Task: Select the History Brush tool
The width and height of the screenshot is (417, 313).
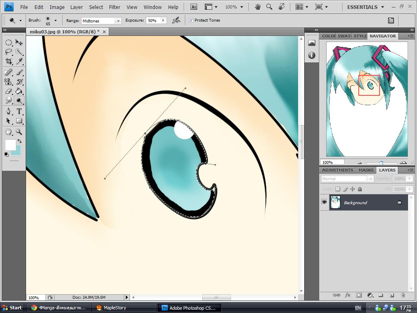Action: pyautogui.click(x=19, y=82)
